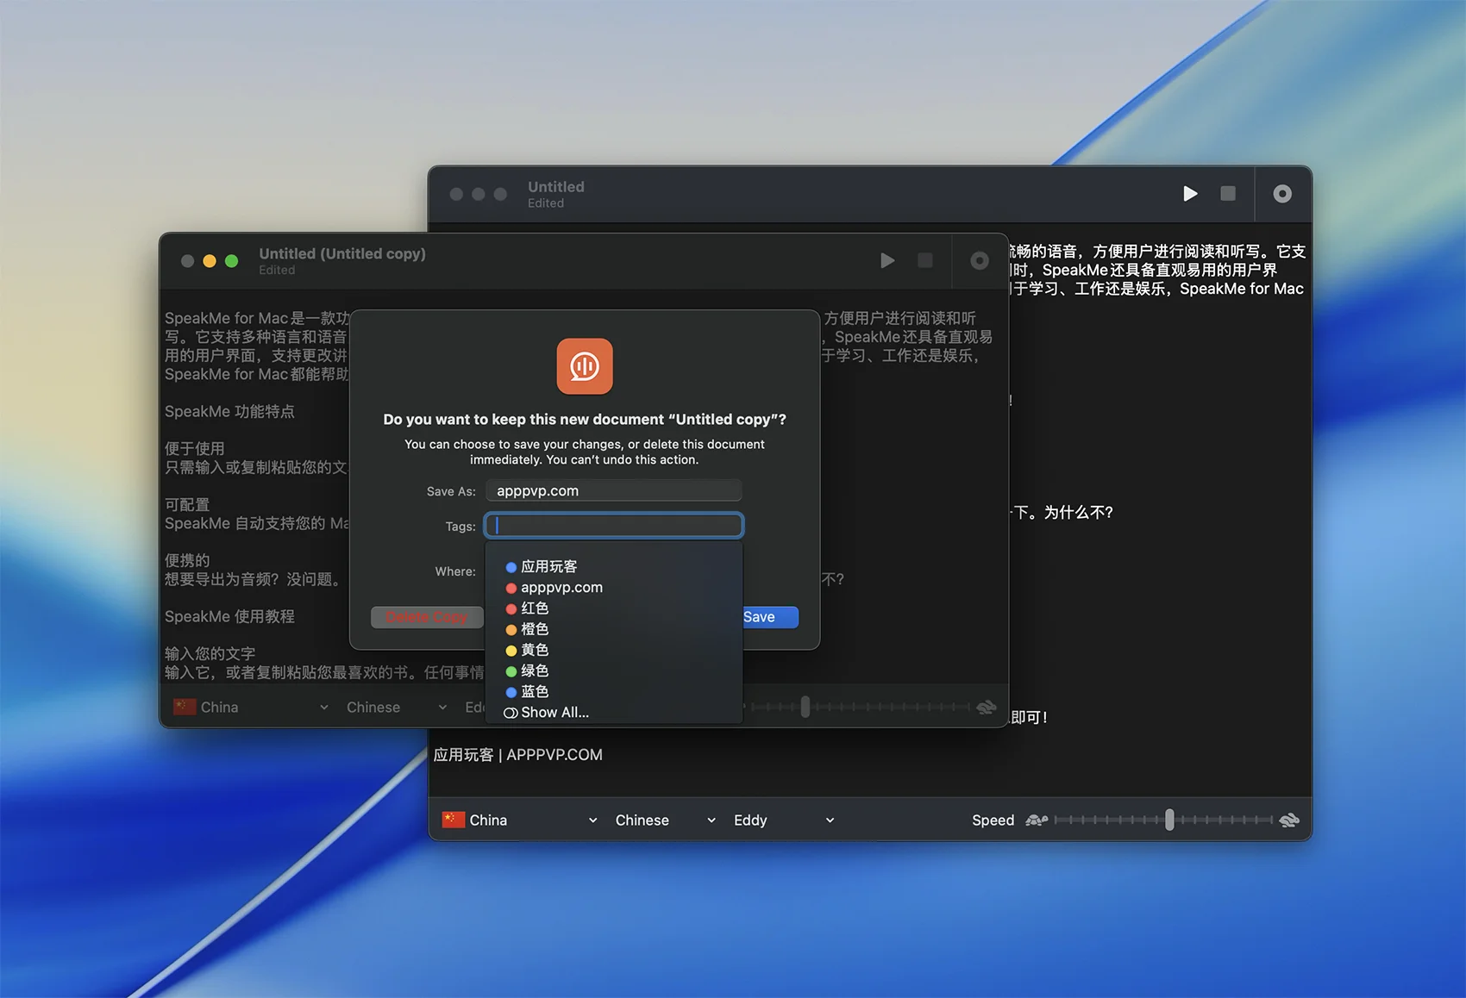Screen dimensions: 1466x998
Task: Pick the 绿色 tag from the list
Action: click(x=534, y=671)
